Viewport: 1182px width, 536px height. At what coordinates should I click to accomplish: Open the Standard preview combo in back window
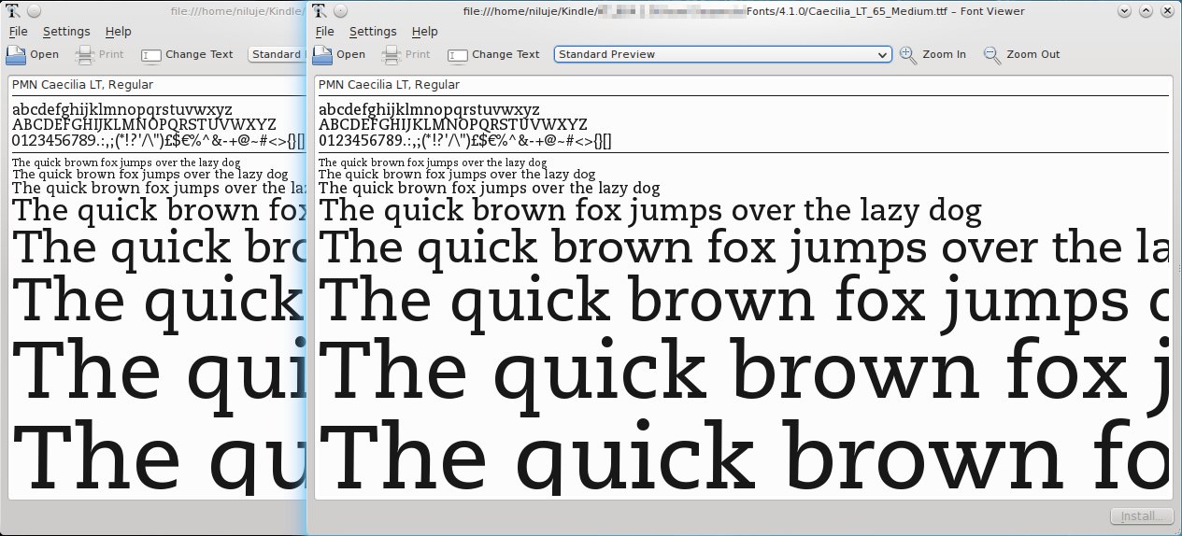(x=277, y=54)
